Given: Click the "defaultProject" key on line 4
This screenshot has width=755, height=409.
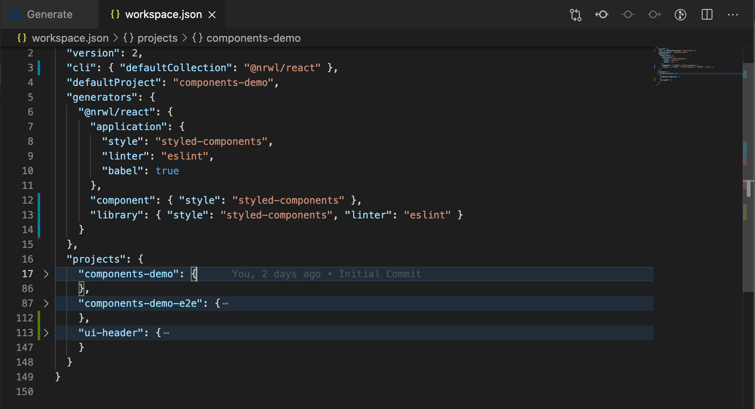Looking at the screenshot, I should click(x=114, y=83).
